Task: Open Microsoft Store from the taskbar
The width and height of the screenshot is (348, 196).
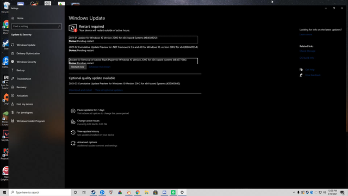Action: click(156, 192)
